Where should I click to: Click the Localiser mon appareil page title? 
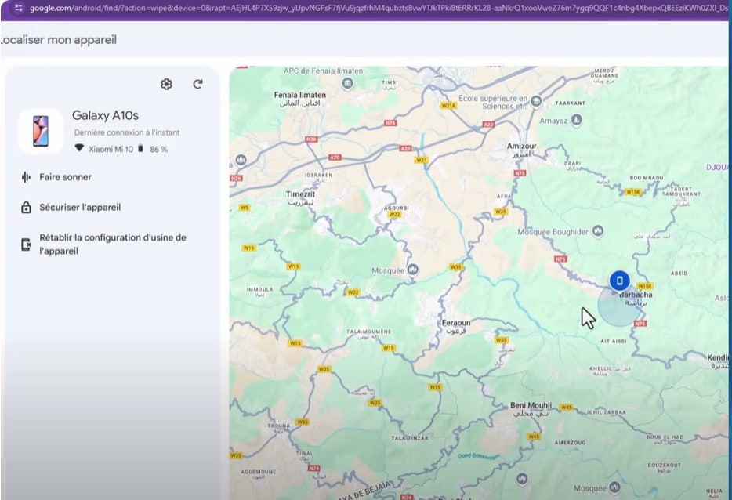tap(59, 40)
